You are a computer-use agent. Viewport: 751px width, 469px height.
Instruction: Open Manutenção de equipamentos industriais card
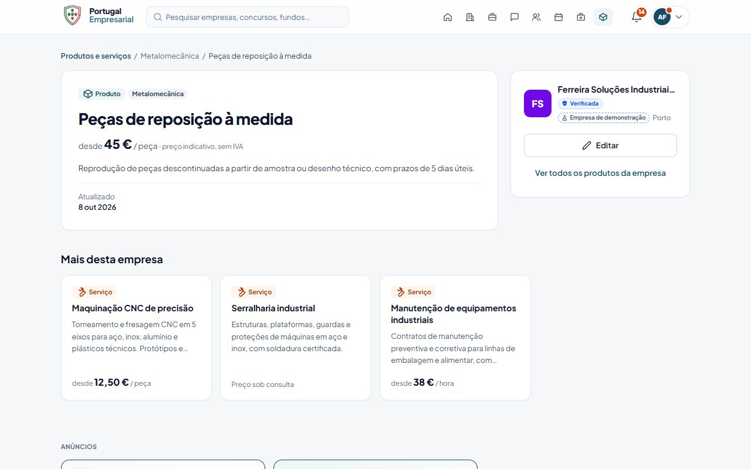tap(455, 338)
